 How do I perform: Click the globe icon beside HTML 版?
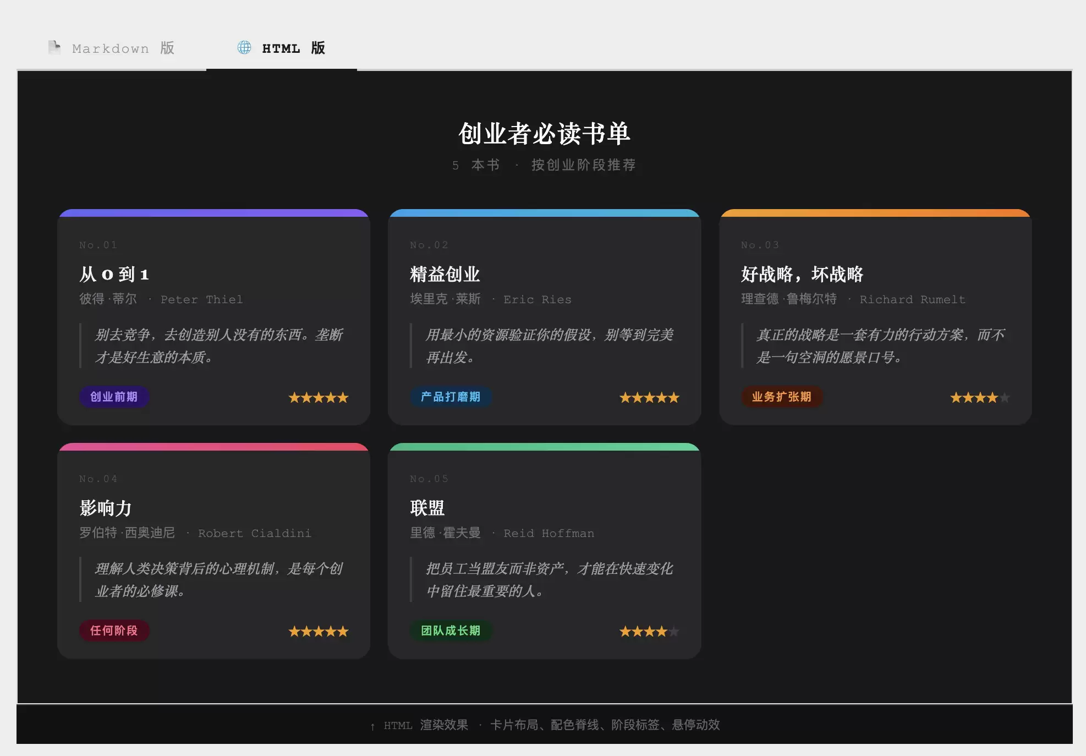(244, 47)
